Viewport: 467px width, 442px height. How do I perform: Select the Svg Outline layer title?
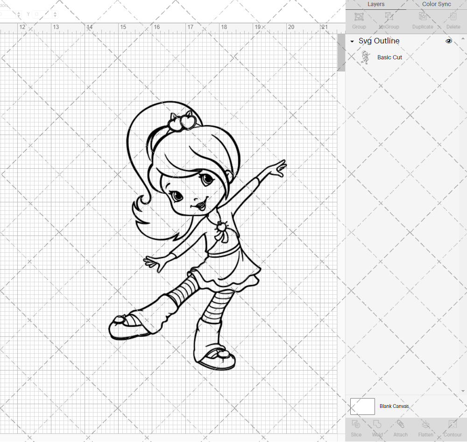pos(379,41)
